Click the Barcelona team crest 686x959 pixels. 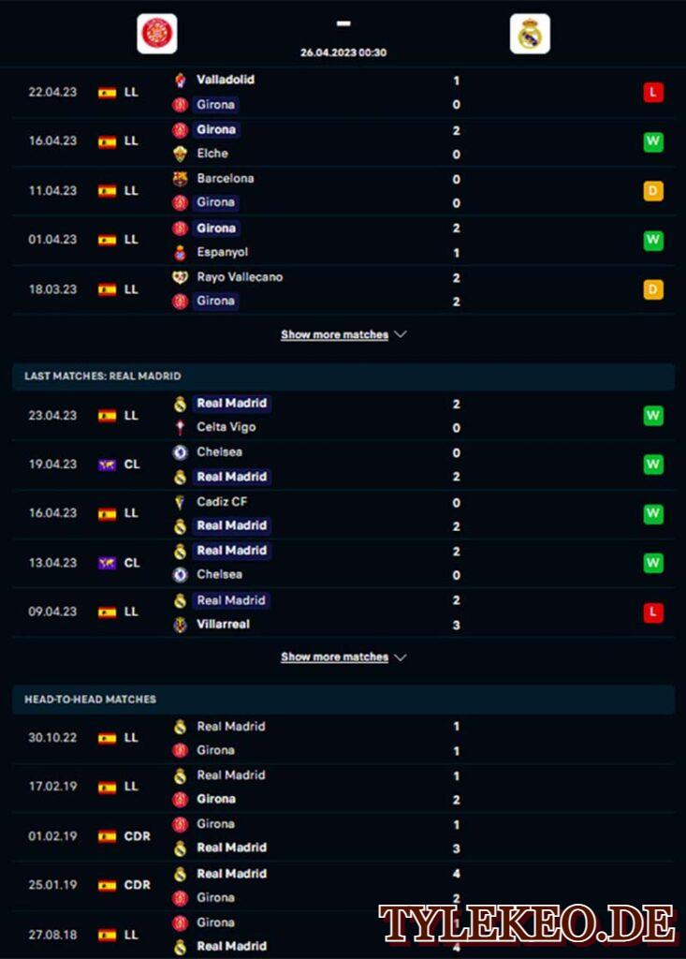[x=180, y=179]
